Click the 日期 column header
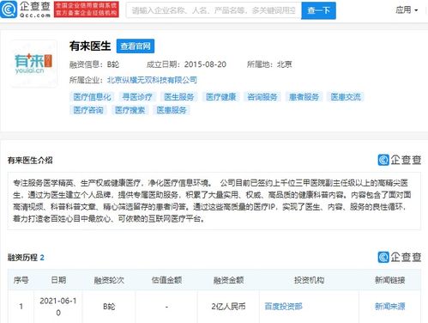 (58, 280)
